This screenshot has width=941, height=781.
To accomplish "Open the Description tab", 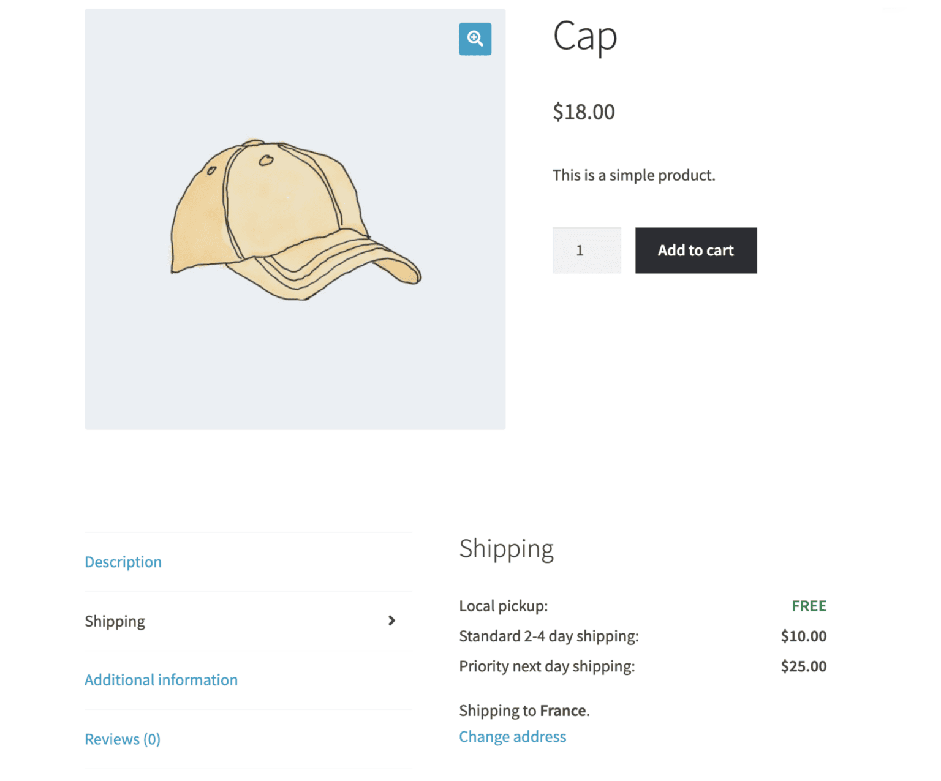I will (x=123, y=562).
